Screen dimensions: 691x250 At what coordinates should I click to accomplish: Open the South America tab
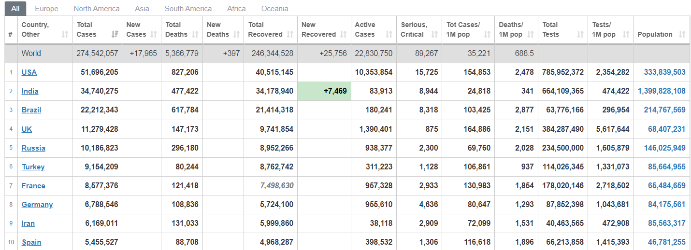tap(188, 9)
